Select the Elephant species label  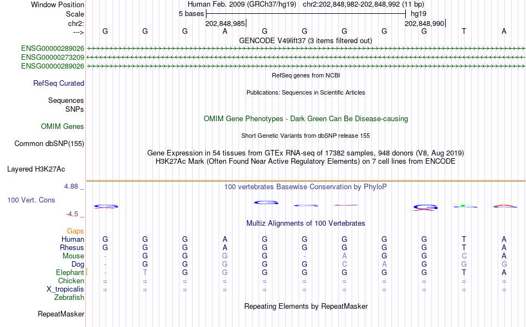pyautogui.click(x=70, y=273)
